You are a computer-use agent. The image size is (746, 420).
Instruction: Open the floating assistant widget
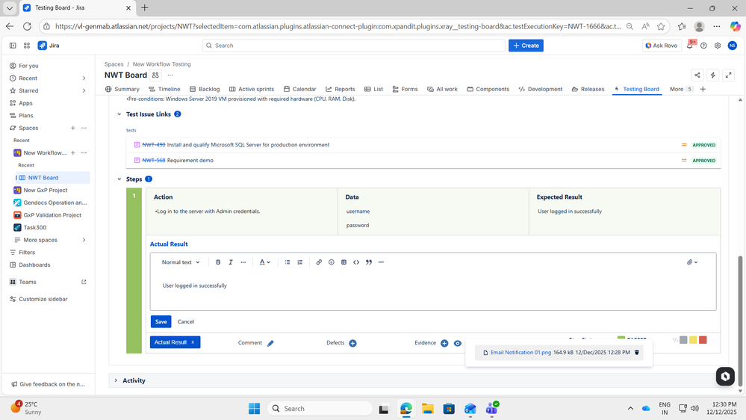pyautogui.click(x=725, y=376)
